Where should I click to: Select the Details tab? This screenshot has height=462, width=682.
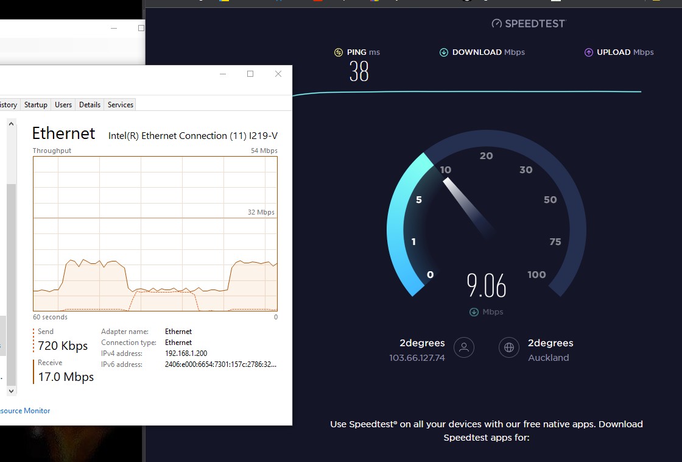pos(90,105)
